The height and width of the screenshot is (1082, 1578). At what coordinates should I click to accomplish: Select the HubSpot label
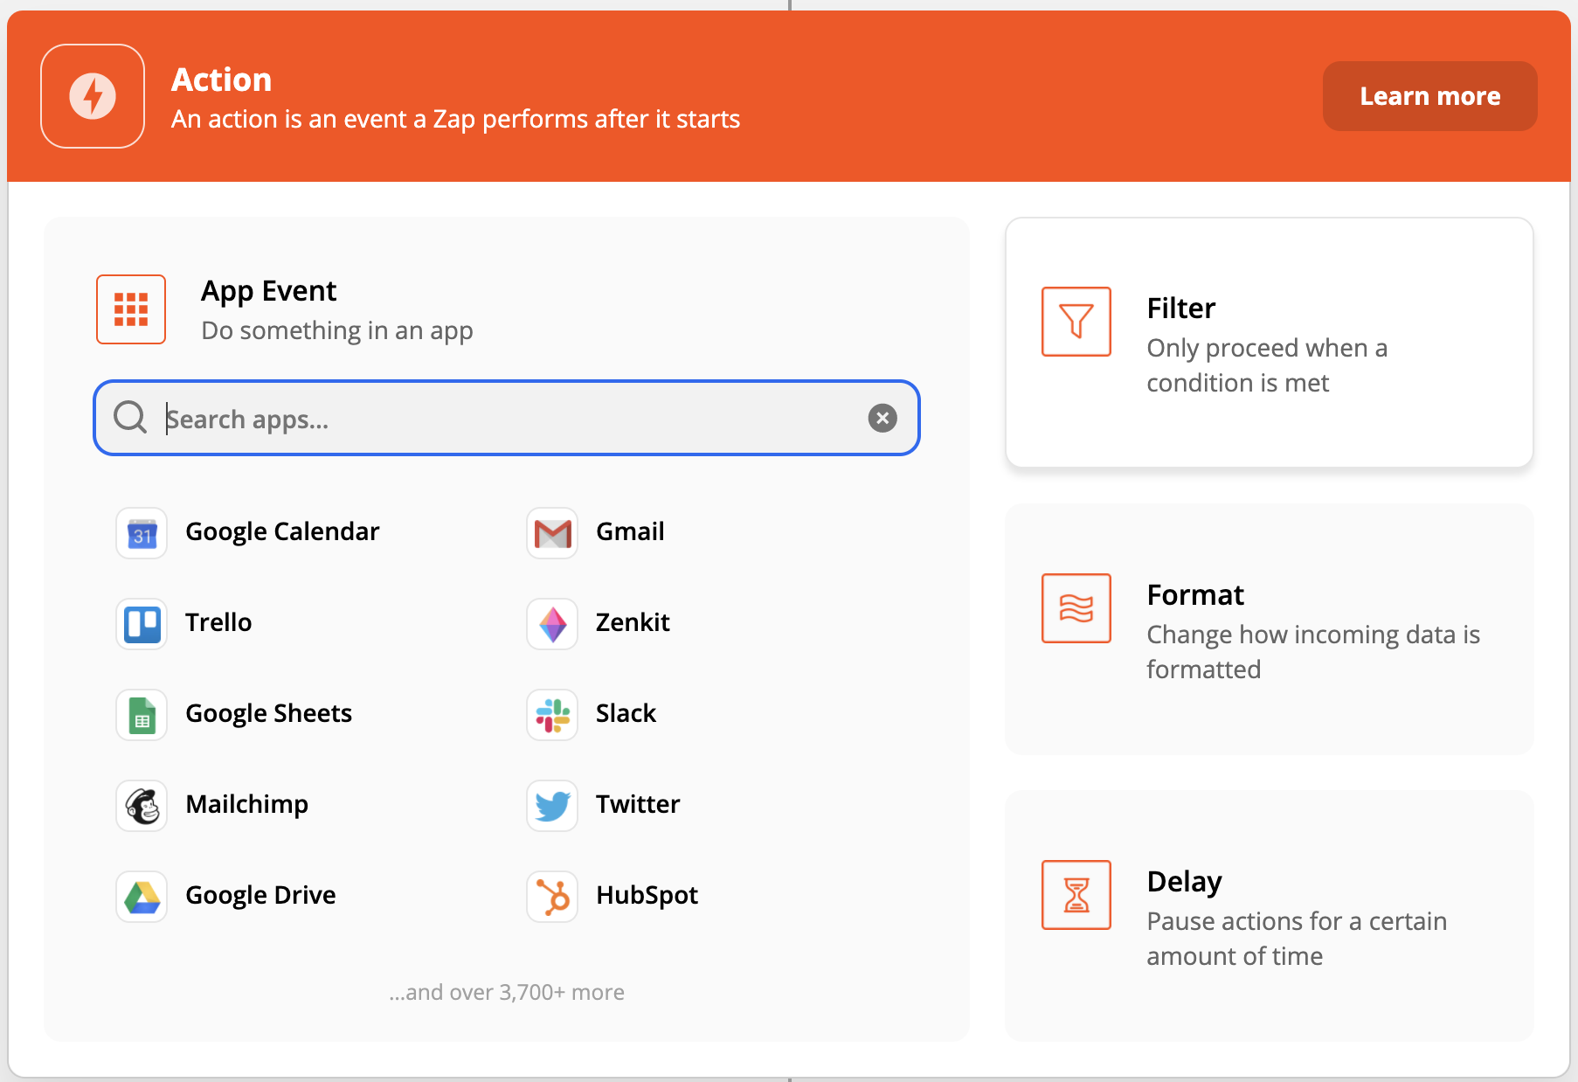point(647,896)
